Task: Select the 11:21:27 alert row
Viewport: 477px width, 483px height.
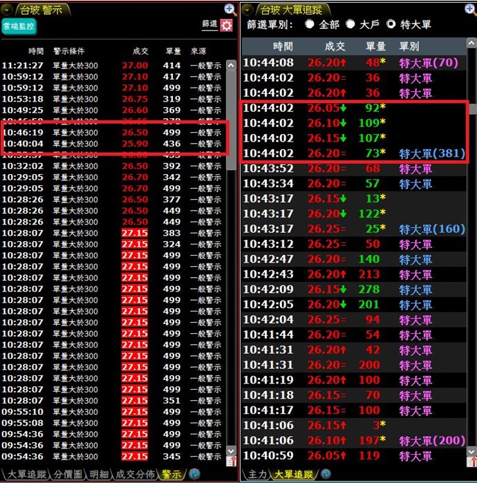Action: [x=113, y=66]
